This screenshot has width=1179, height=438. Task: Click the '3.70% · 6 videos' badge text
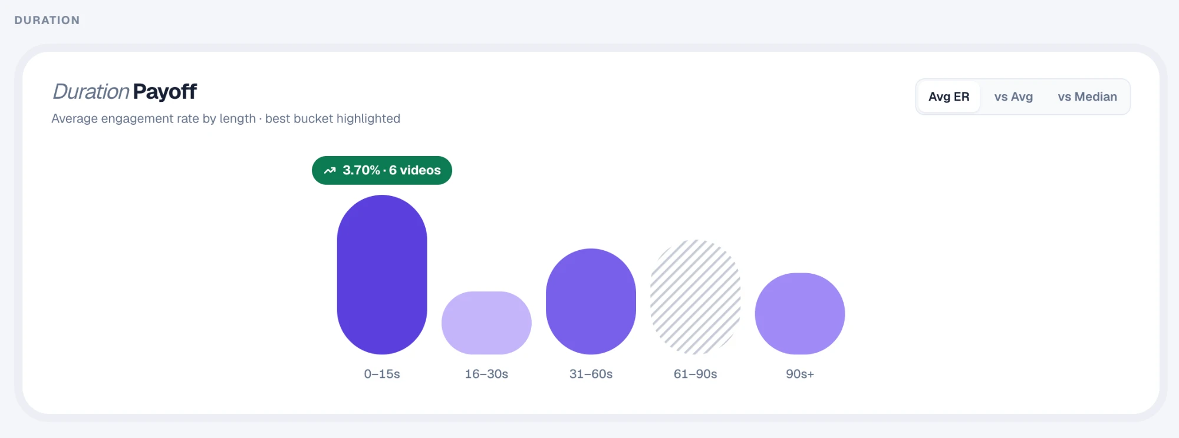point(391,170)
